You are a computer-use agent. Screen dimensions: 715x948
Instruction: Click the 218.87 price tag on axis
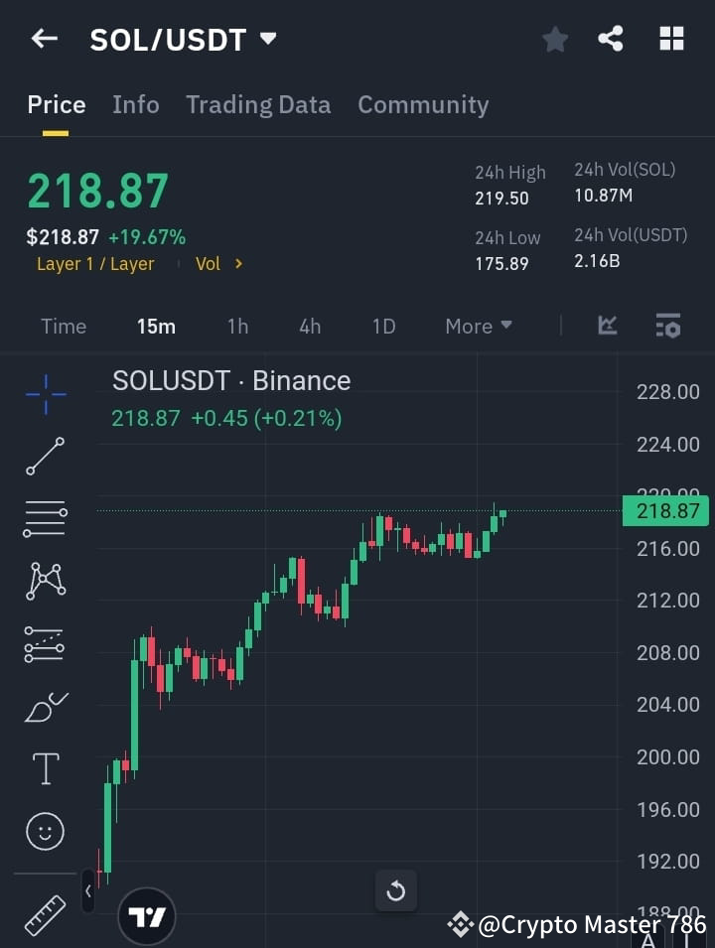[665, 510]
